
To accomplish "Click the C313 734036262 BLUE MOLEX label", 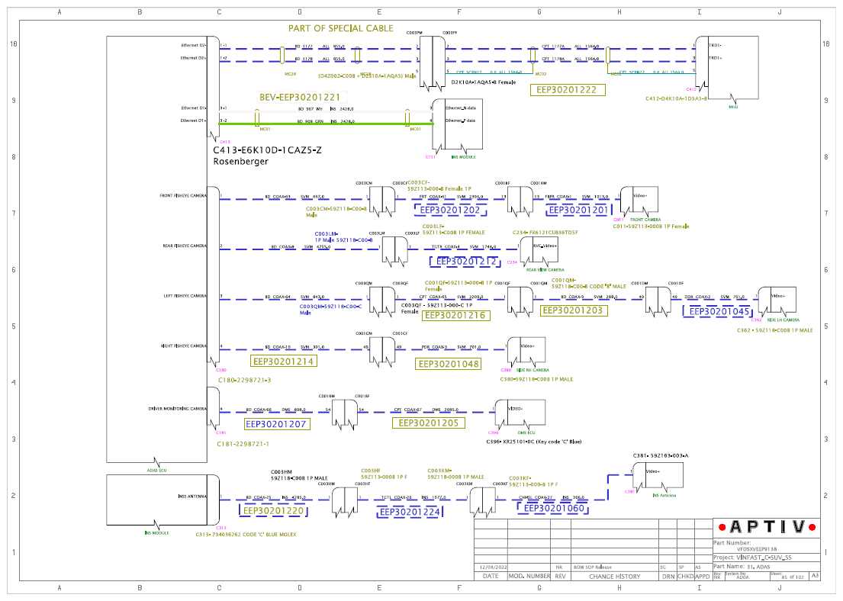I will (x=246, y=535).
